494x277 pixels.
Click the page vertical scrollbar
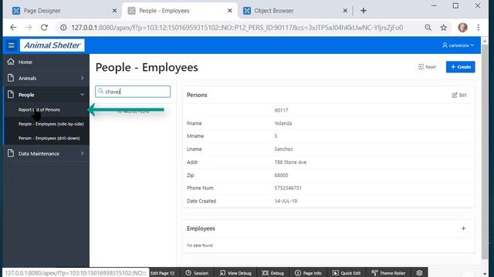click(485, 151)
